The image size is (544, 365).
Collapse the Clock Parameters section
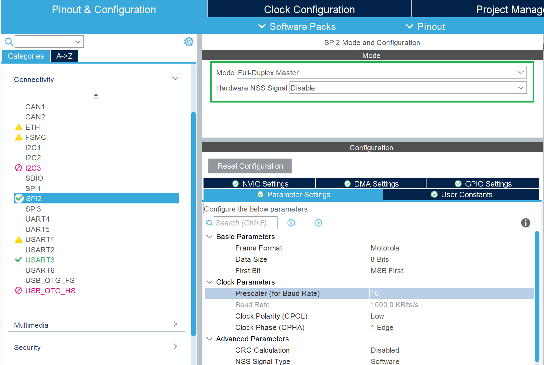[x=210, y=282]
